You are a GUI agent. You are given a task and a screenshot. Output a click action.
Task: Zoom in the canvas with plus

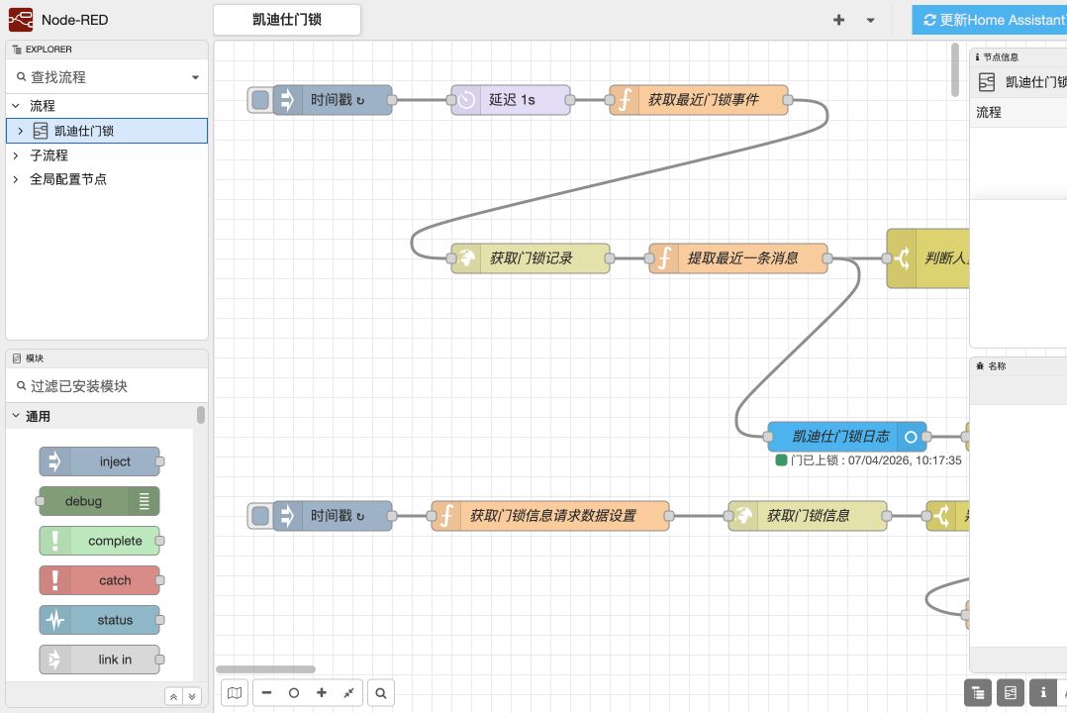click(321, 693)
